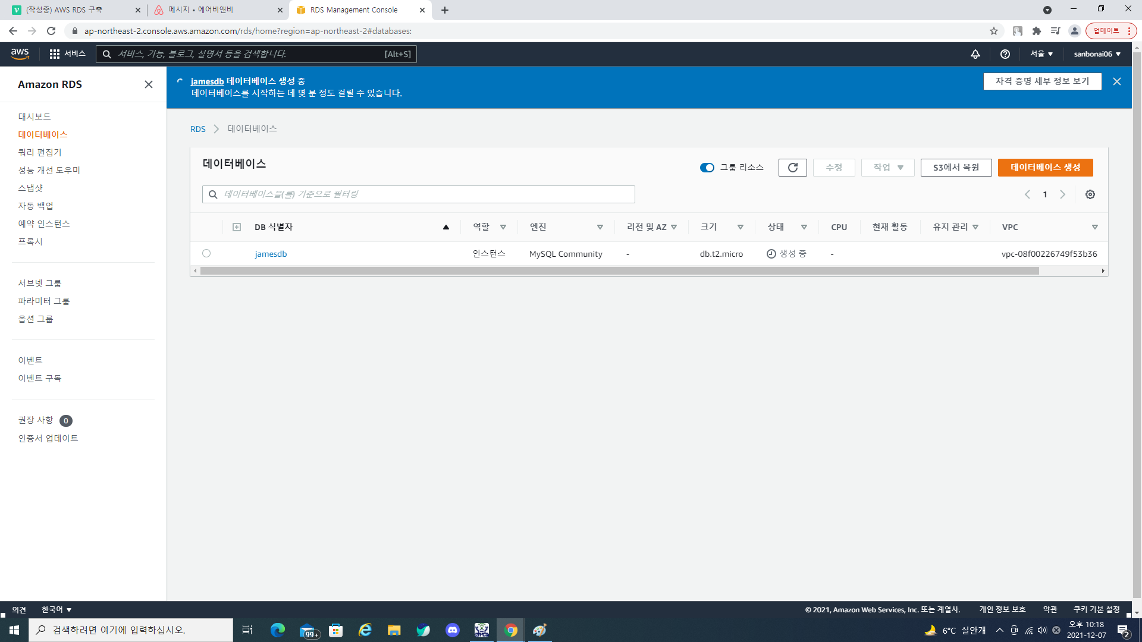
Task: Open Discord from the Windows taskbar
Action: pos(452,630)
